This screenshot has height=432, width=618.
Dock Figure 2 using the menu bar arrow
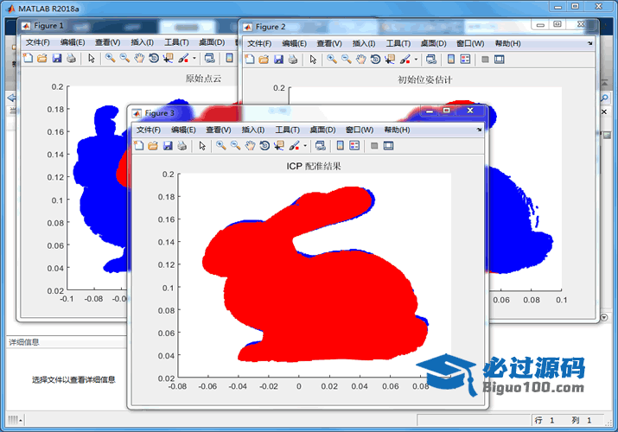pos(590,43)
